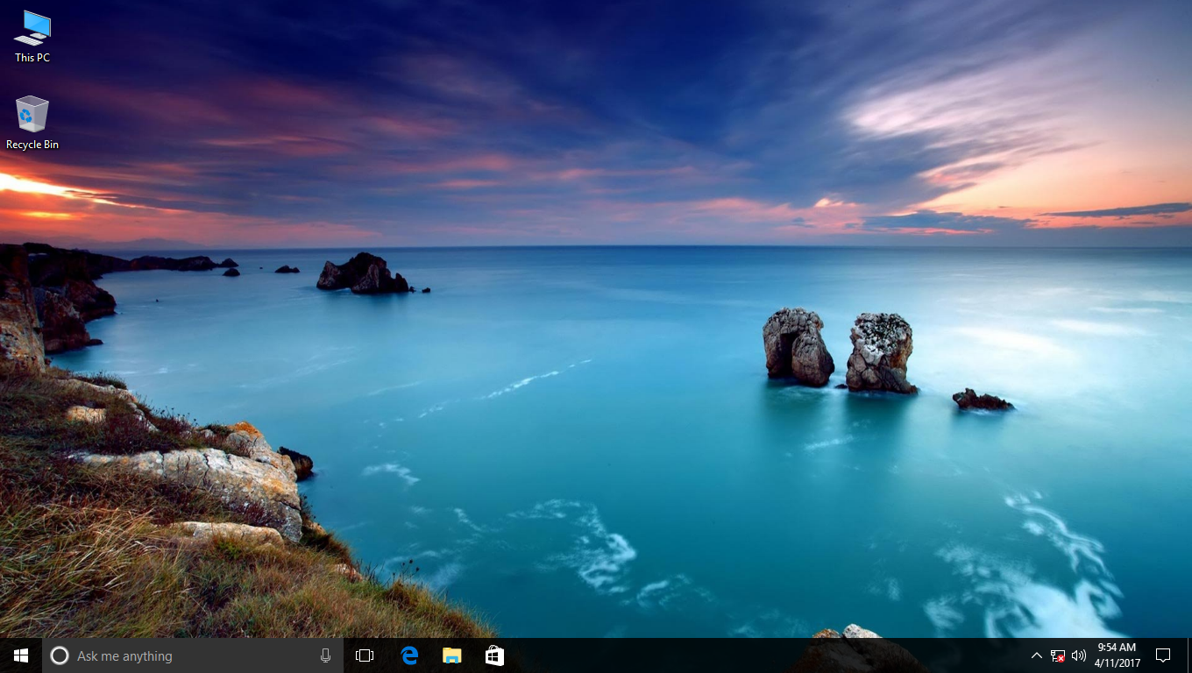Select the Recycle Bin label text
1192x673 pixels.
(32, 145)
